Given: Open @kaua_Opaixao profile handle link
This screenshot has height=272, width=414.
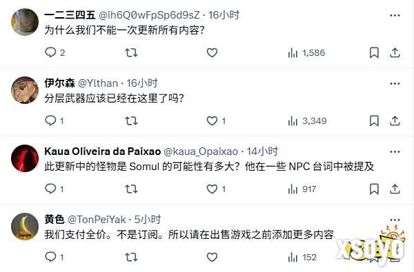Looking at the screenshot, I should click(201, 151).
